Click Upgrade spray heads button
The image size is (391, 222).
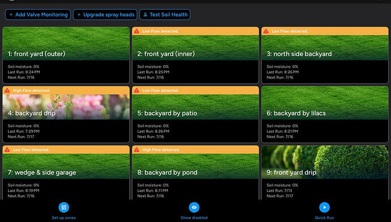tap(105, 15)
